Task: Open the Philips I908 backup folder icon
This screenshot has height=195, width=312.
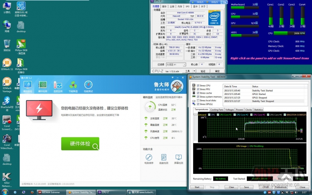Action: tap(21, 66)
